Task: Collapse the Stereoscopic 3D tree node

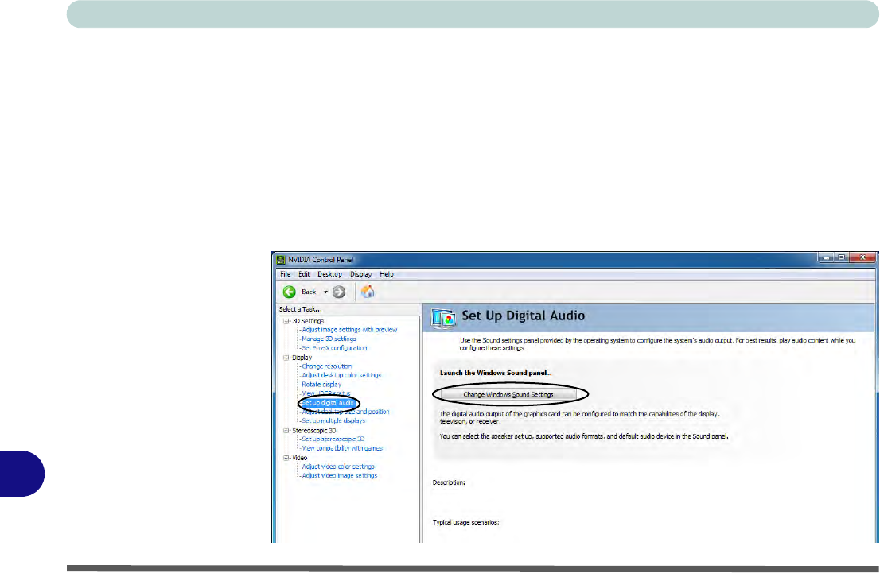Action: [286, 431]
